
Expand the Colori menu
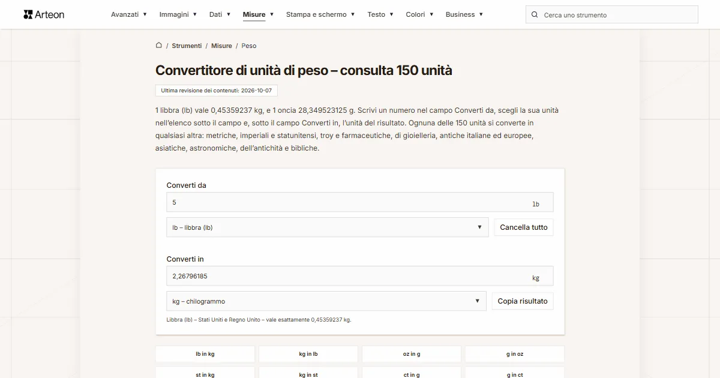pyautogui.click(x=419, y=14)
